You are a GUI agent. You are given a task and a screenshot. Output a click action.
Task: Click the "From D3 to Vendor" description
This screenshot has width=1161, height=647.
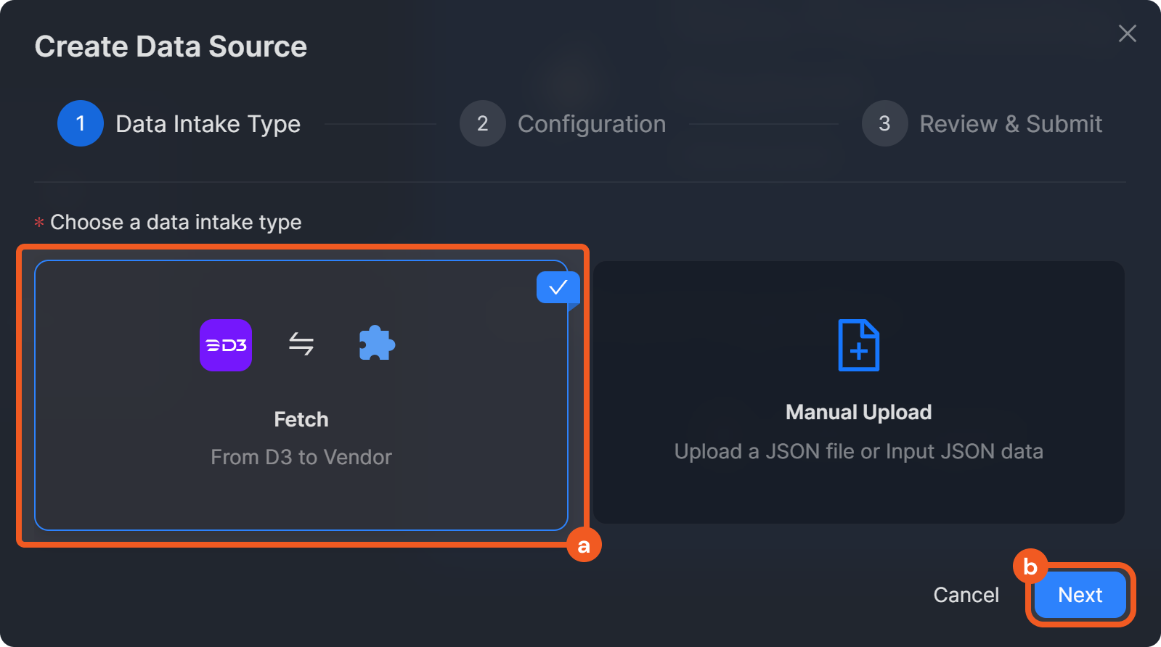click(x=301, y=457)
